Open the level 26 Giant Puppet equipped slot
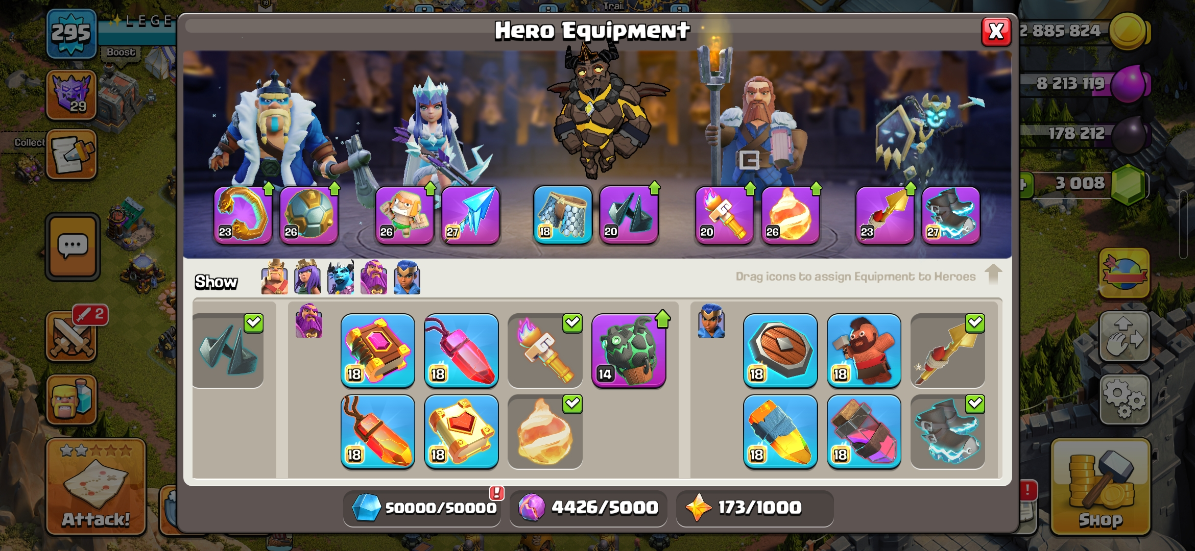The height and width of the screenshot is (551, 1195). (x=404, y=215)
